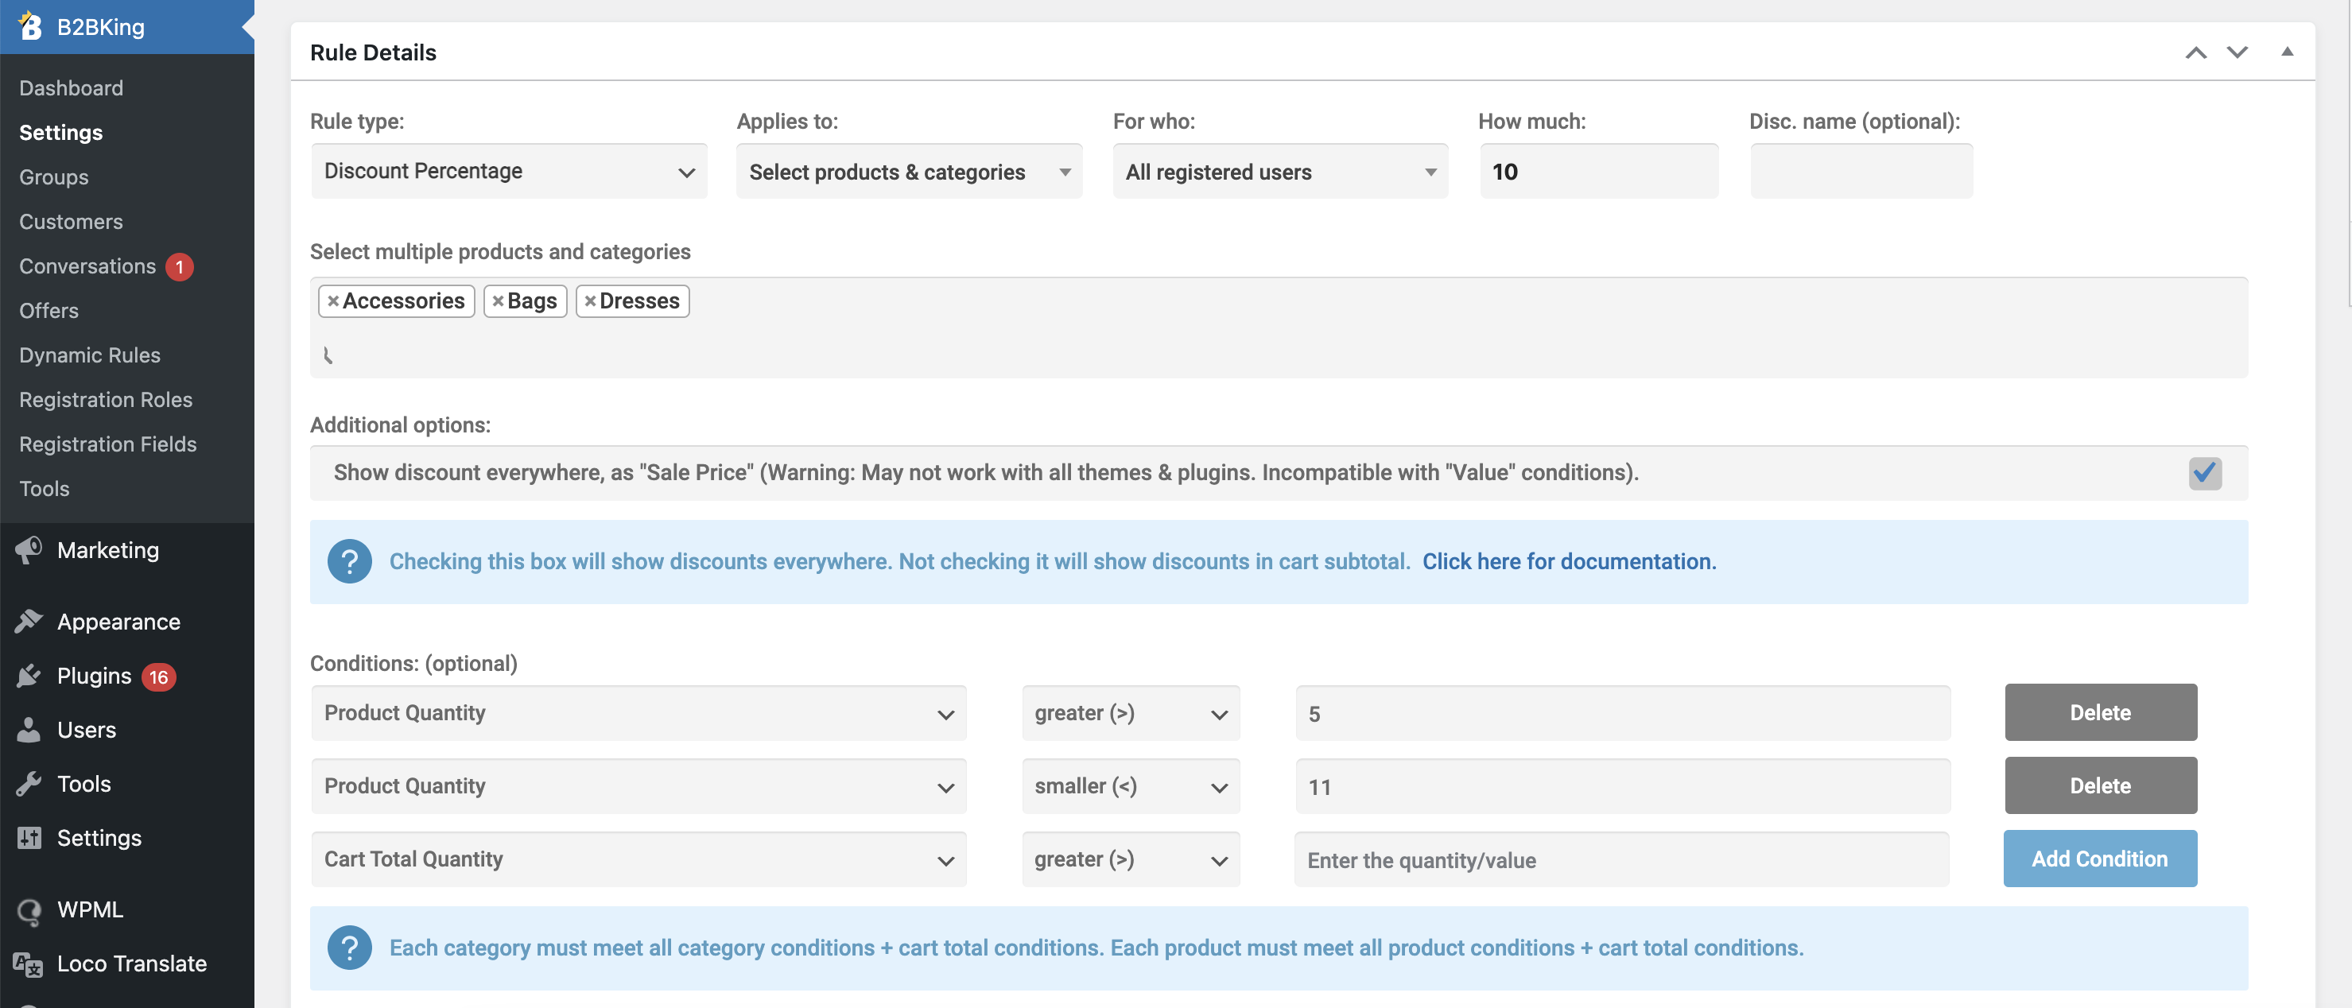Open the second Product Quantity condition dropdown

pos(639,786)
